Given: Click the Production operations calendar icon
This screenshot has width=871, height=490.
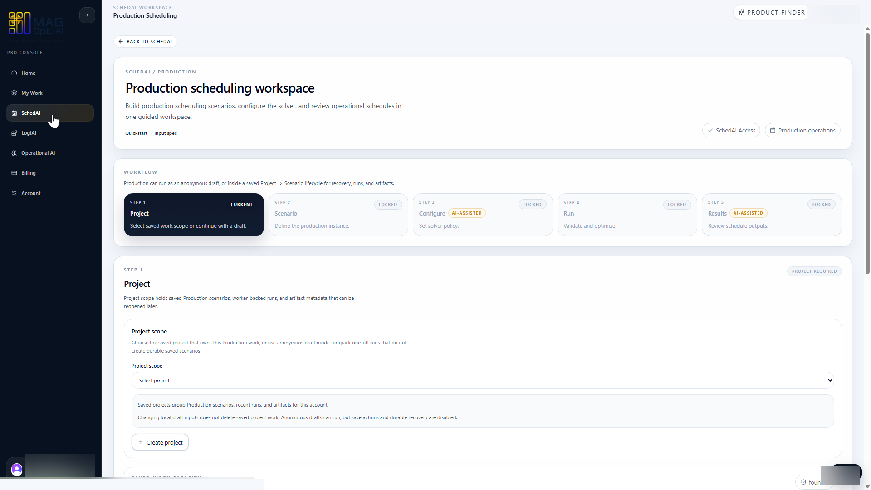Looking at the screenshot, I should (x=773, y=130).
